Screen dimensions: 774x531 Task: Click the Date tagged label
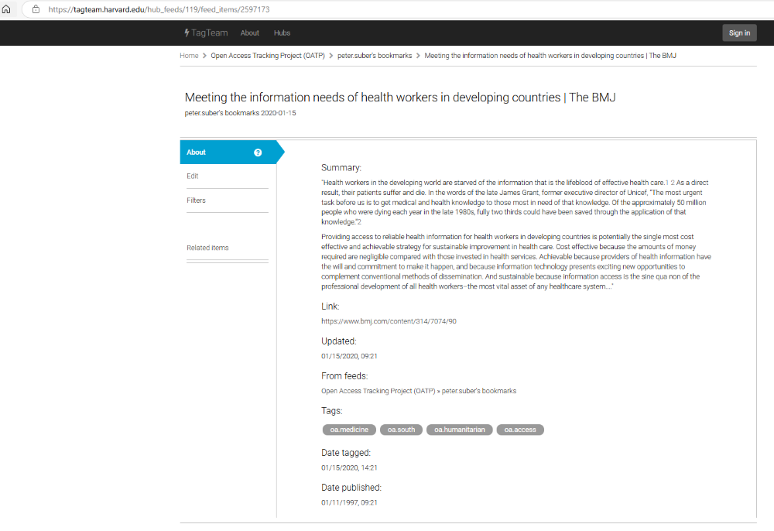click(346, 453)
